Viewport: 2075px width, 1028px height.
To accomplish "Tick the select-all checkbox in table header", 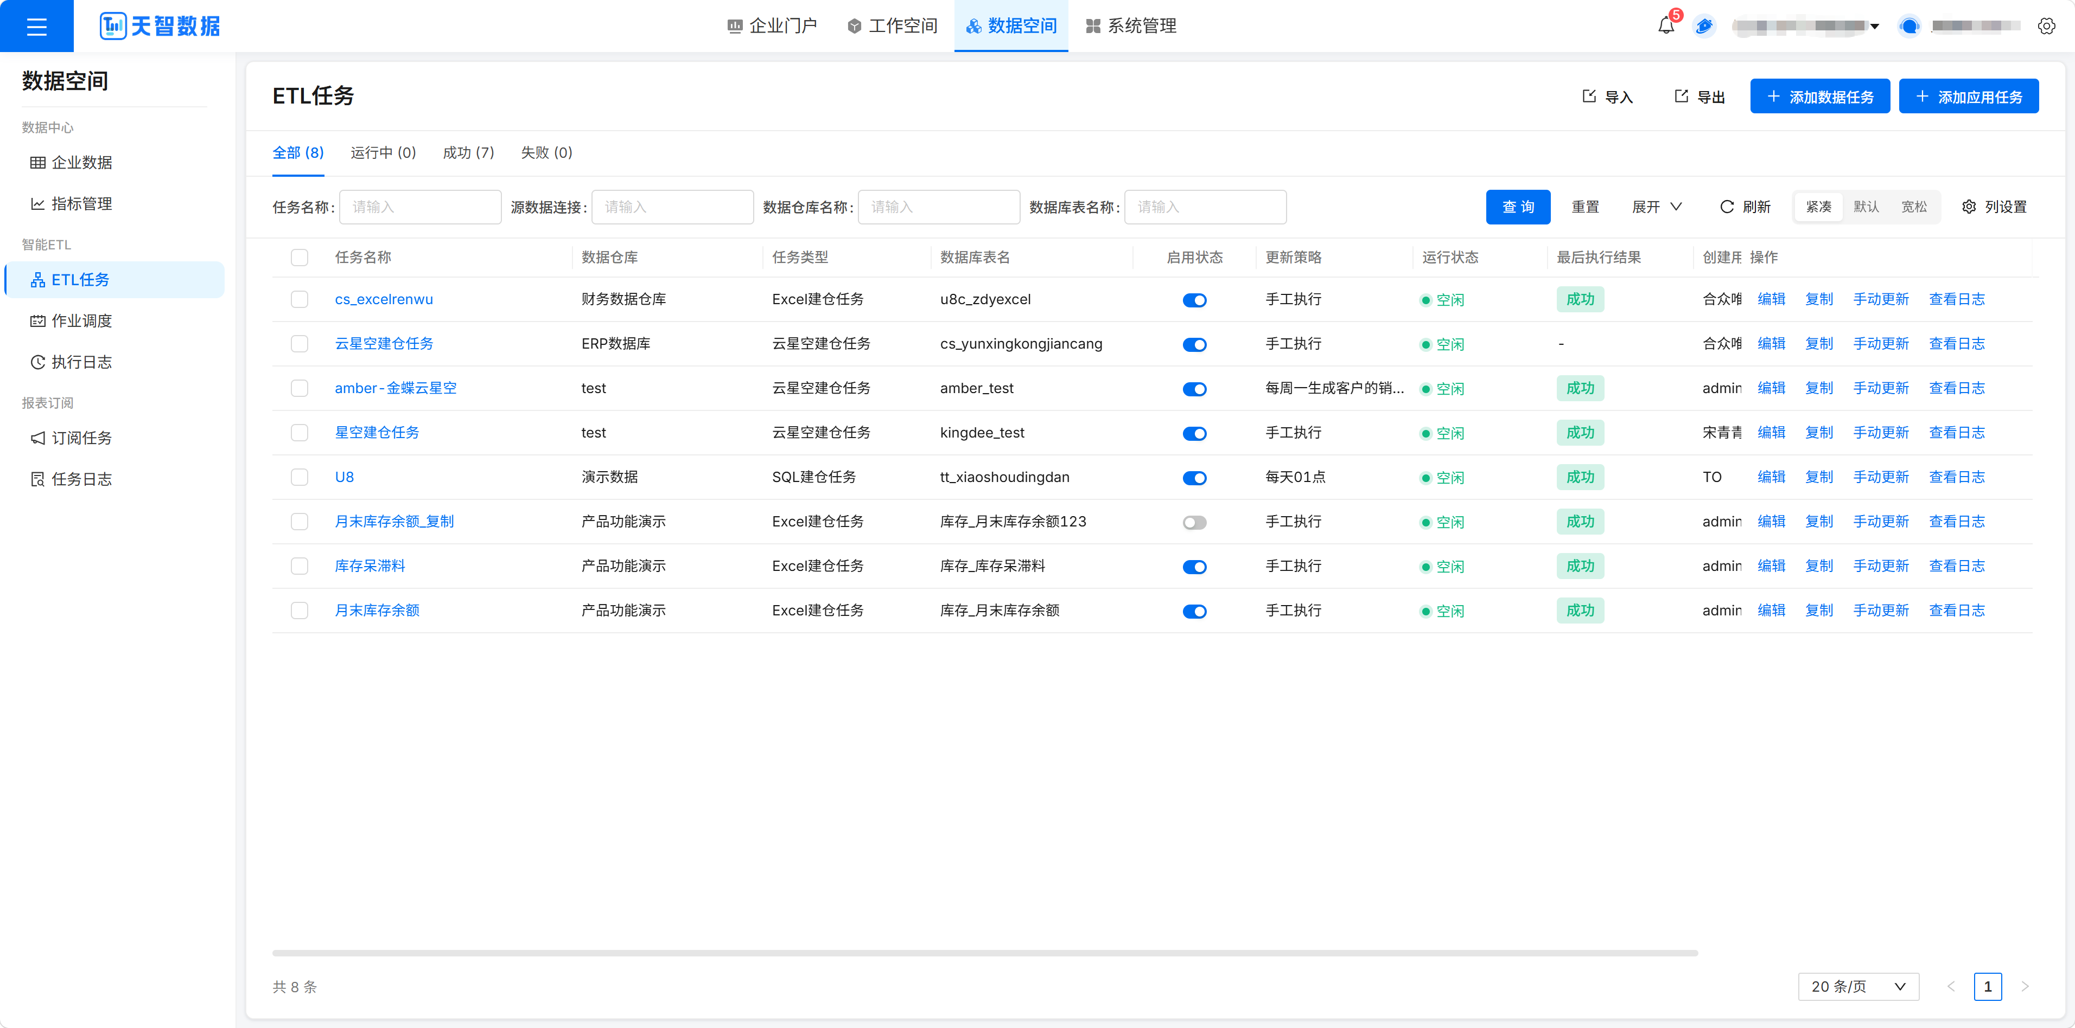I will (300, 258).
